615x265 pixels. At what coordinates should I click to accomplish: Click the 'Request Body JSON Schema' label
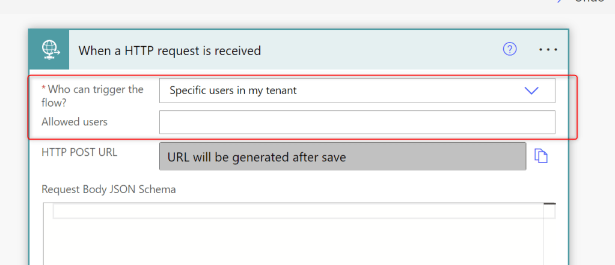(109, 189)
